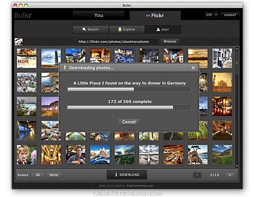Select the two girls portrait thumbnail
Image resolution: width=255 pixels, height=197 pixels.
tap(26, 155)
